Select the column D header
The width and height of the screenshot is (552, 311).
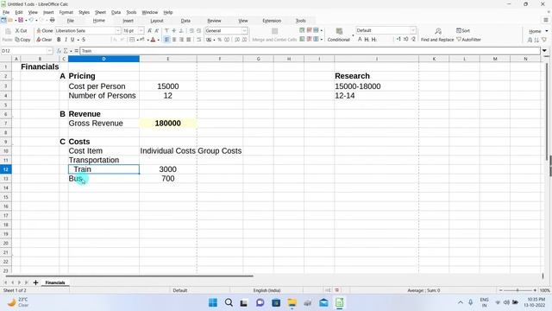(103, 59)
